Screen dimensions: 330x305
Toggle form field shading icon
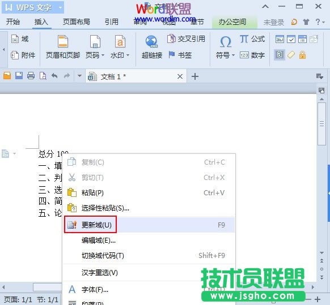pos(280,55)
